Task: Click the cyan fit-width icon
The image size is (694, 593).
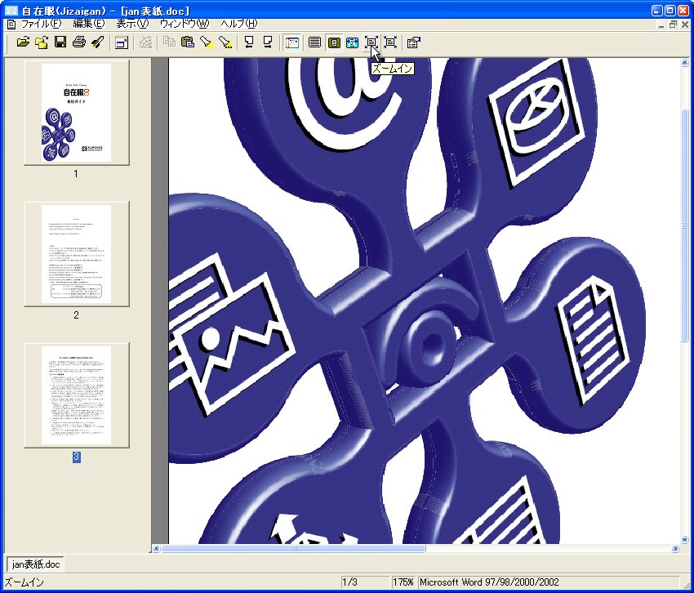Action: (x=353, y=42)
